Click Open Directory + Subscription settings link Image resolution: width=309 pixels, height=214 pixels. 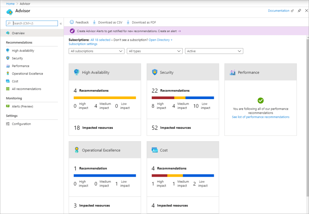(x=120, y=42)
